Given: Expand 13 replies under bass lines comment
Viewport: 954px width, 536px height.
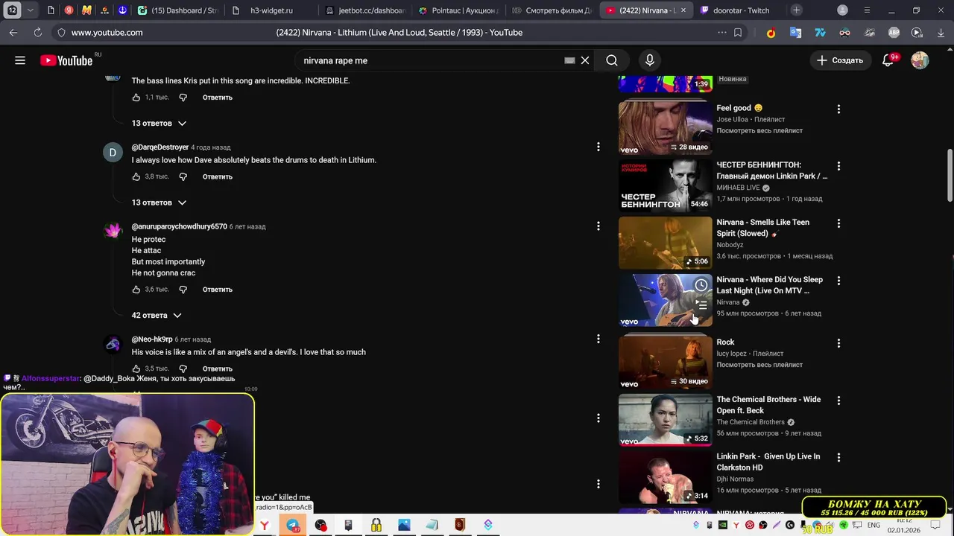Looking at the screenshot, I should pyautogui.click(x=159, y=123).
